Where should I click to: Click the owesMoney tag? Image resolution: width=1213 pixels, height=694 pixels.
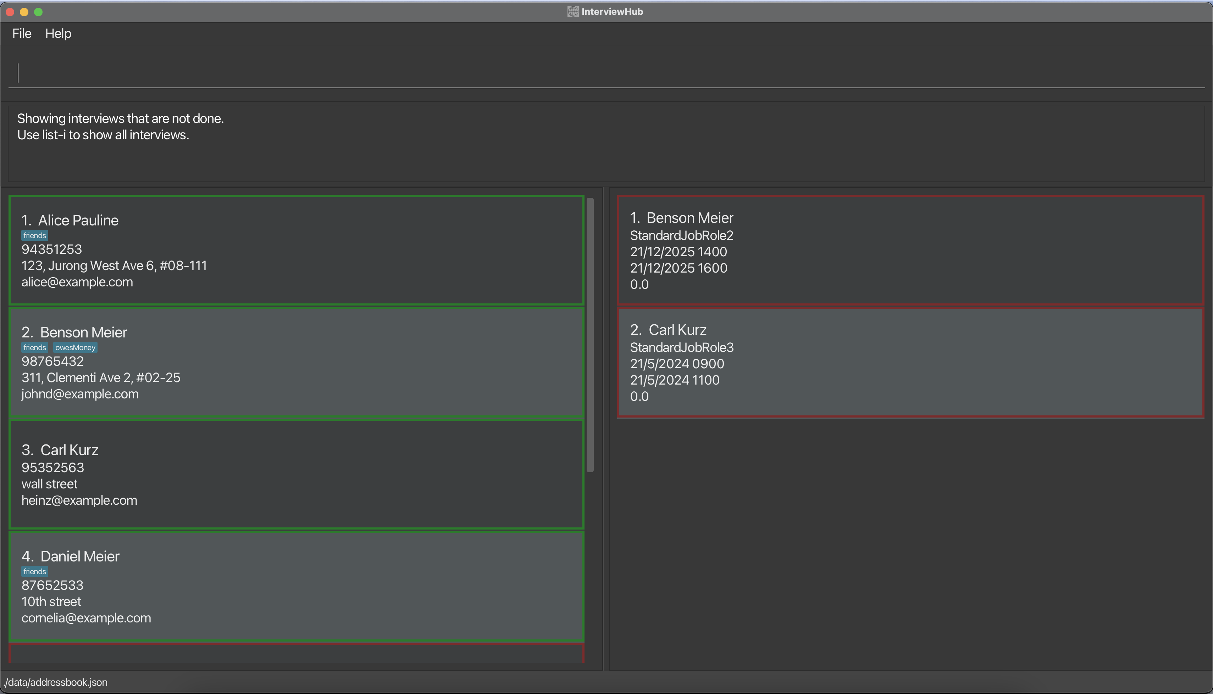coord(75,347)
